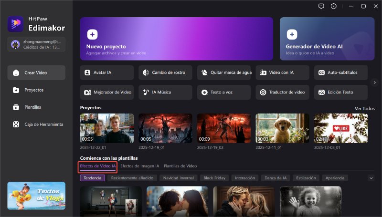This screenshot has height=217, width=382.
Task: Click the plus icon on Generador de Vídeo AI
Action: (x=292, y=34)
